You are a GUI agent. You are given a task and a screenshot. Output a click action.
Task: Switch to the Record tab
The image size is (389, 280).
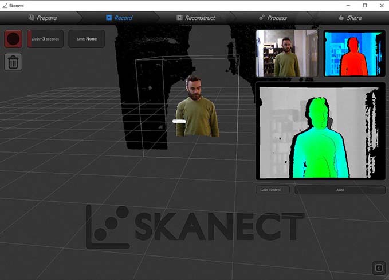[119, 18]
